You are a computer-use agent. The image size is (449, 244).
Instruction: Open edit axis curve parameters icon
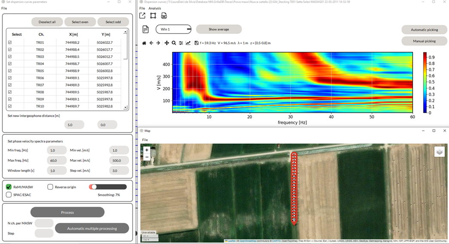coord(188,43)
